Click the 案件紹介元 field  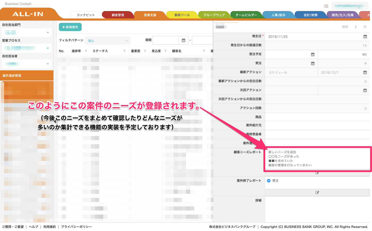point(317,125)
